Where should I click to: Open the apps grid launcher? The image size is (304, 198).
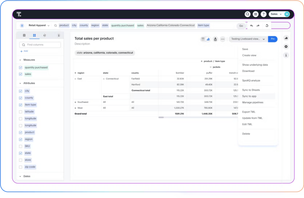coord(256,14)
